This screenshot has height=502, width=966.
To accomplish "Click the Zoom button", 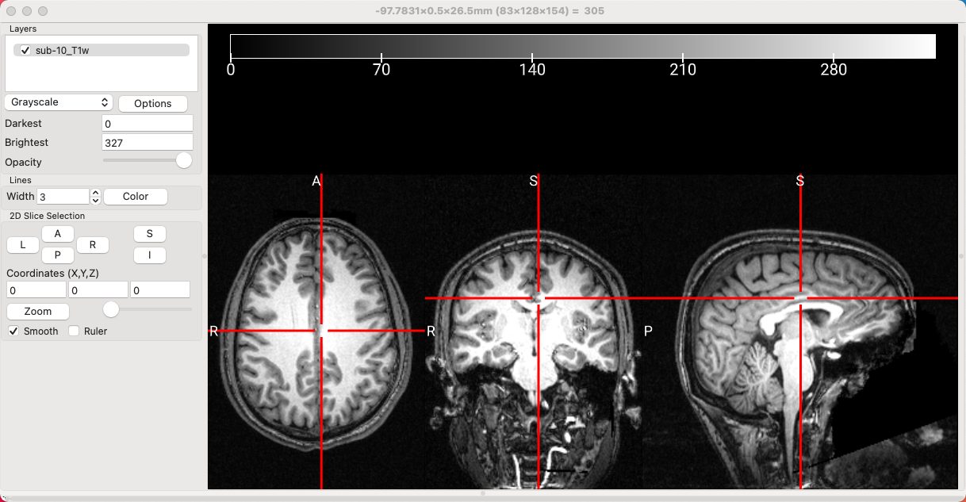I will (x=38, y=312).
